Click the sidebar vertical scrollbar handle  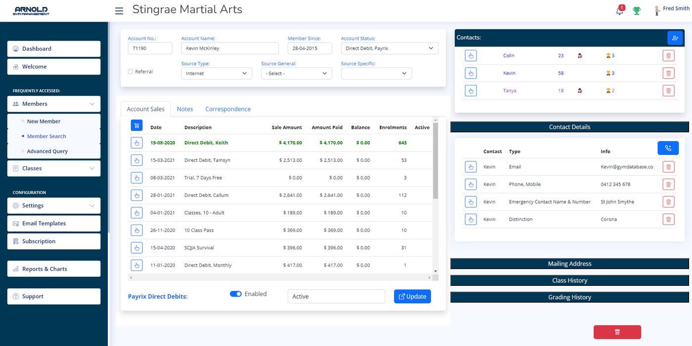[x=109, y=127]
